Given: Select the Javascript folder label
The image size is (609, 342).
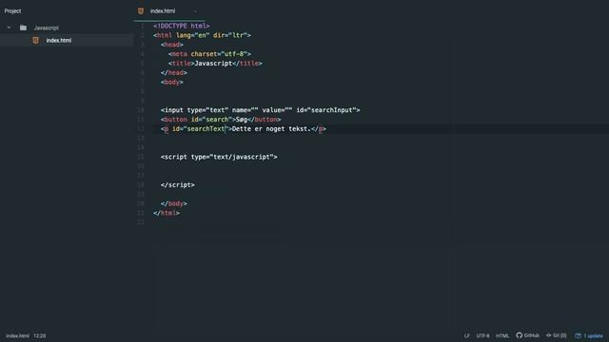Looking at the screenshot, I should coord(47,28).
